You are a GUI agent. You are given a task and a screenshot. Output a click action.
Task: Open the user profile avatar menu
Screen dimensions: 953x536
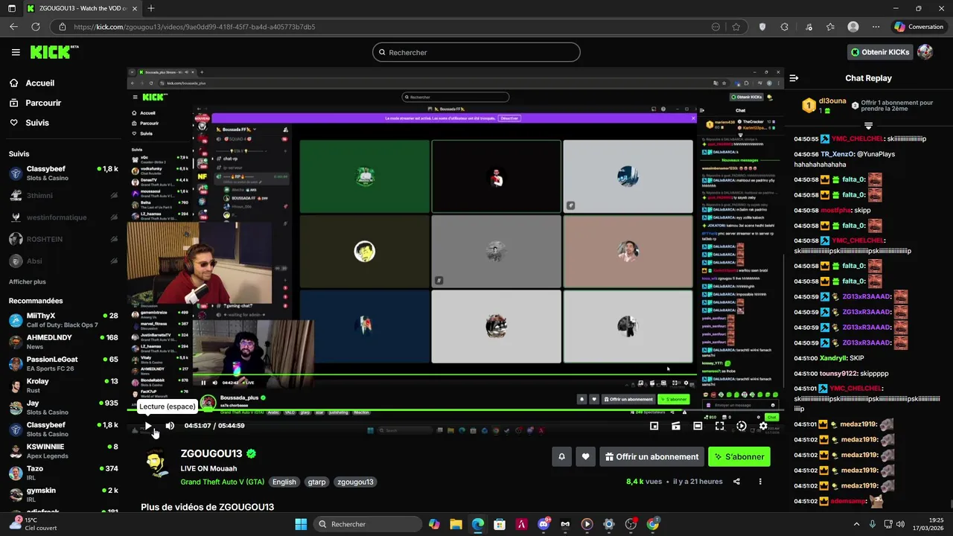pyautogui.click(x=925, y=52)
